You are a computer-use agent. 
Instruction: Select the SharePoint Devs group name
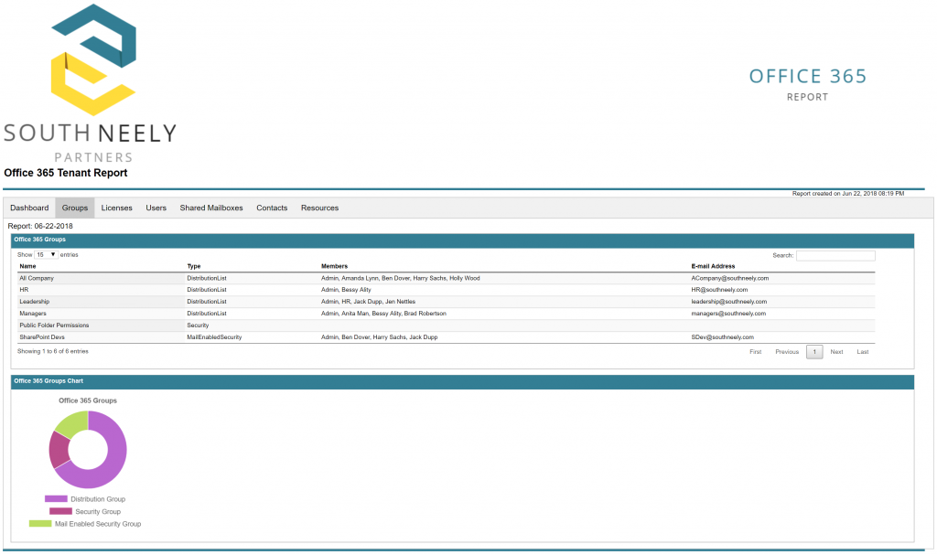[42, 337]
